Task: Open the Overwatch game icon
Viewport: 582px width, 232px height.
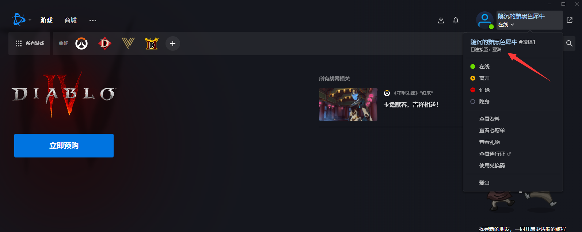Action: pos(81,43)
